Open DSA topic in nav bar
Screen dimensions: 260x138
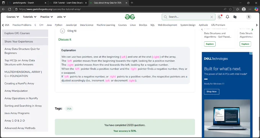(x=7, y=25)
